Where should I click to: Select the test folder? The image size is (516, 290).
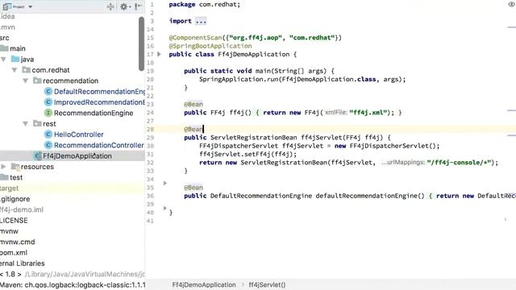16,177
